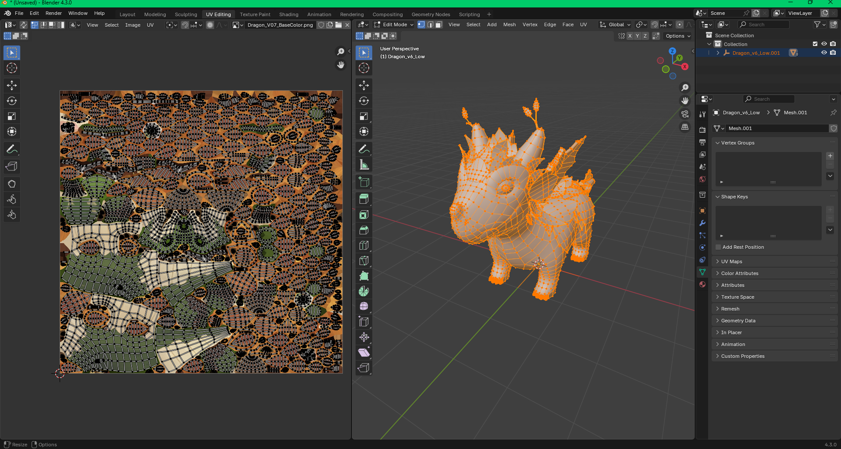Switch viewport to orthographic/perspective view
Viewport: 841px width, 449px height.
coord(685,127)
